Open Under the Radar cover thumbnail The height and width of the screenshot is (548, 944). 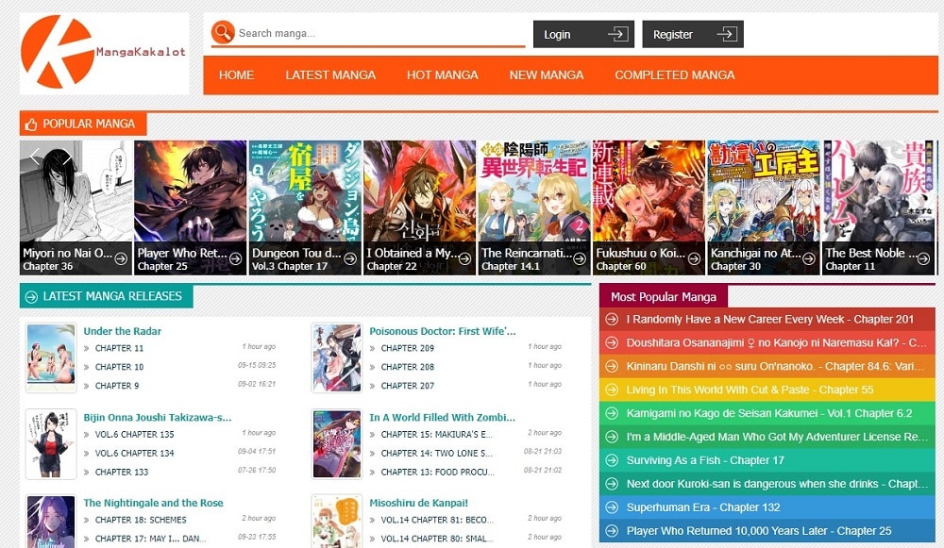coord(51,357)
